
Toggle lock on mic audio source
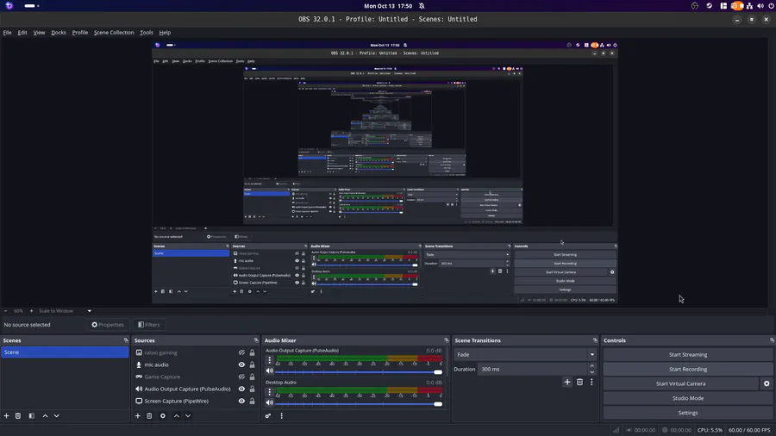tap(252, 364)
